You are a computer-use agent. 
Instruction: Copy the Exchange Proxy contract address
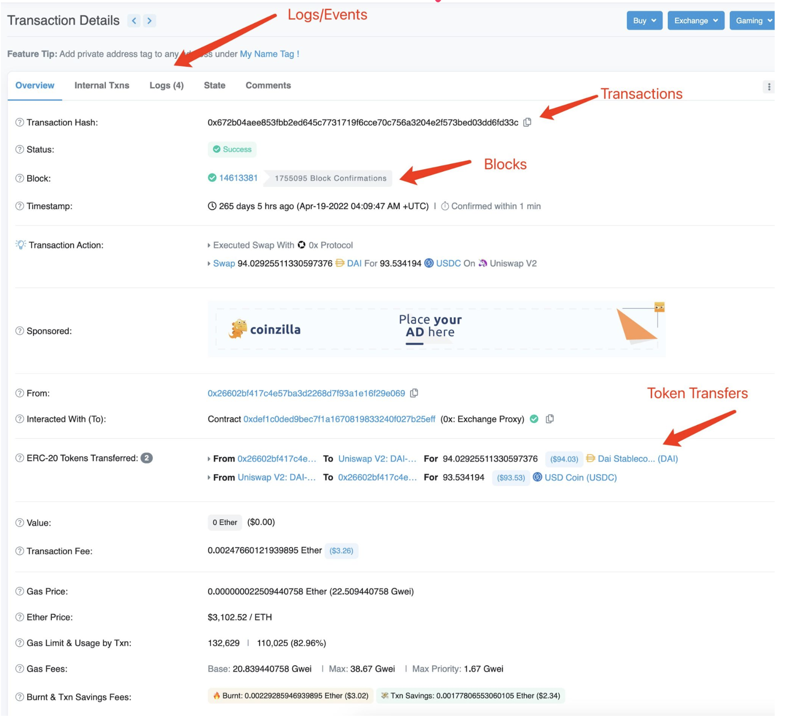(550, 419)
